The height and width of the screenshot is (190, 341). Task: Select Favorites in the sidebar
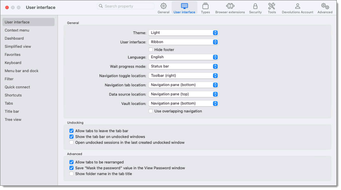[13, 55]
